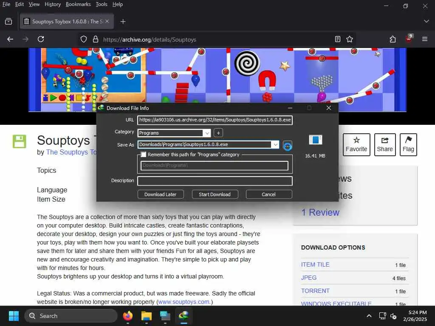Toggle reader view icon in address bar
435x326 pixels.
337,39
